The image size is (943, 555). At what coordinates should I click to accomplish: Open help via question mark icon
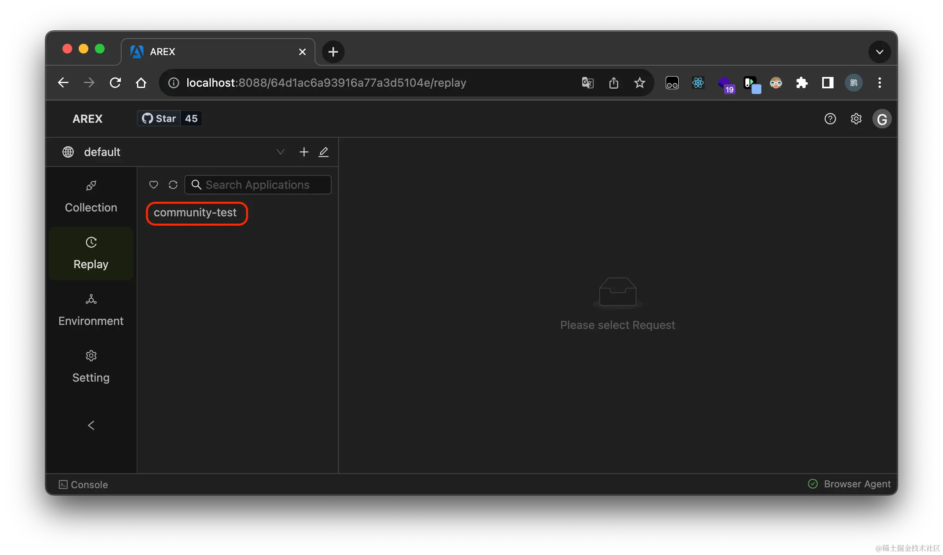pyautogui.click(x=830, y=119)
